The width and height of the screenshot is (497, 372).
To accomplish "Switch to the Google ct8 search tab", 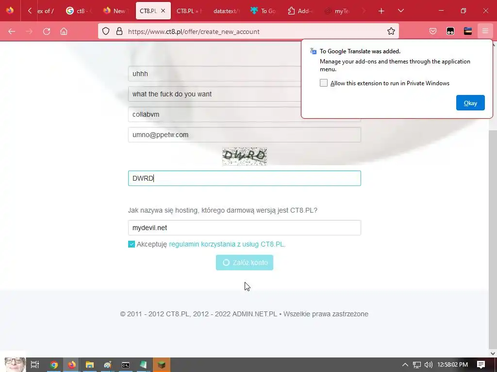I will [x=79, y=11].
